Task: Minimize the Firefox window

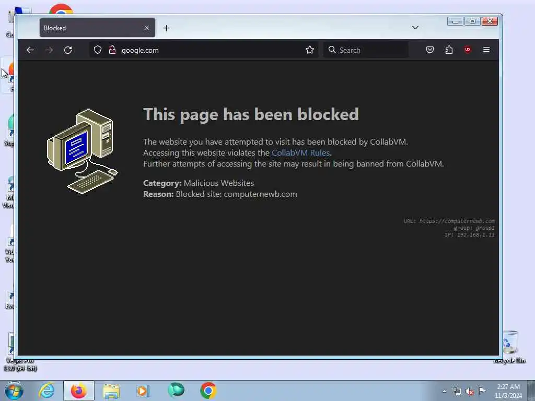Action: pos(455,21)
